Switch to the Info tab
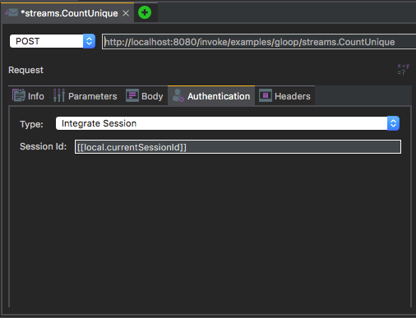The width and height of the screenshot is (416, 318). click(28, 96)
